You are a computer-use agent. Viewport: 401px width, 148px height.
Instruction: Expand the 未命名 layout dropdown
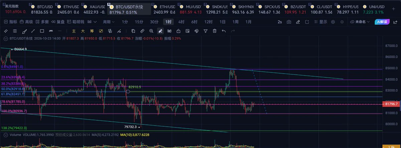click(x=360, y=22)
